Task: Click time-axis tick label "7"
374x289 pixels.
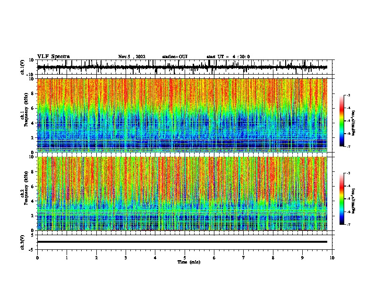Action: click(x=244, y=258)
